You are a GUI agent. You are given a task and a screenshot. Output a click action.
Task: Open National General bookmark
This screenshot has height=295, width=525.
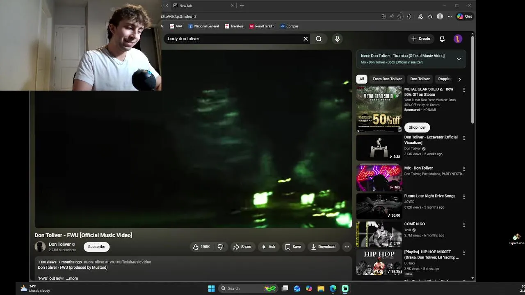click(x=203, y=26)
